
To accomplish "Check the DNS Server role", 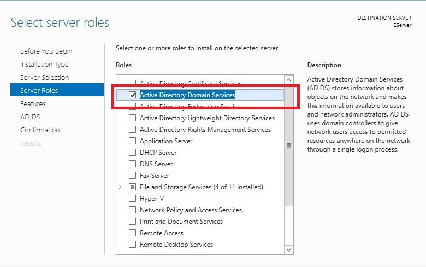I will click(132, 164).
